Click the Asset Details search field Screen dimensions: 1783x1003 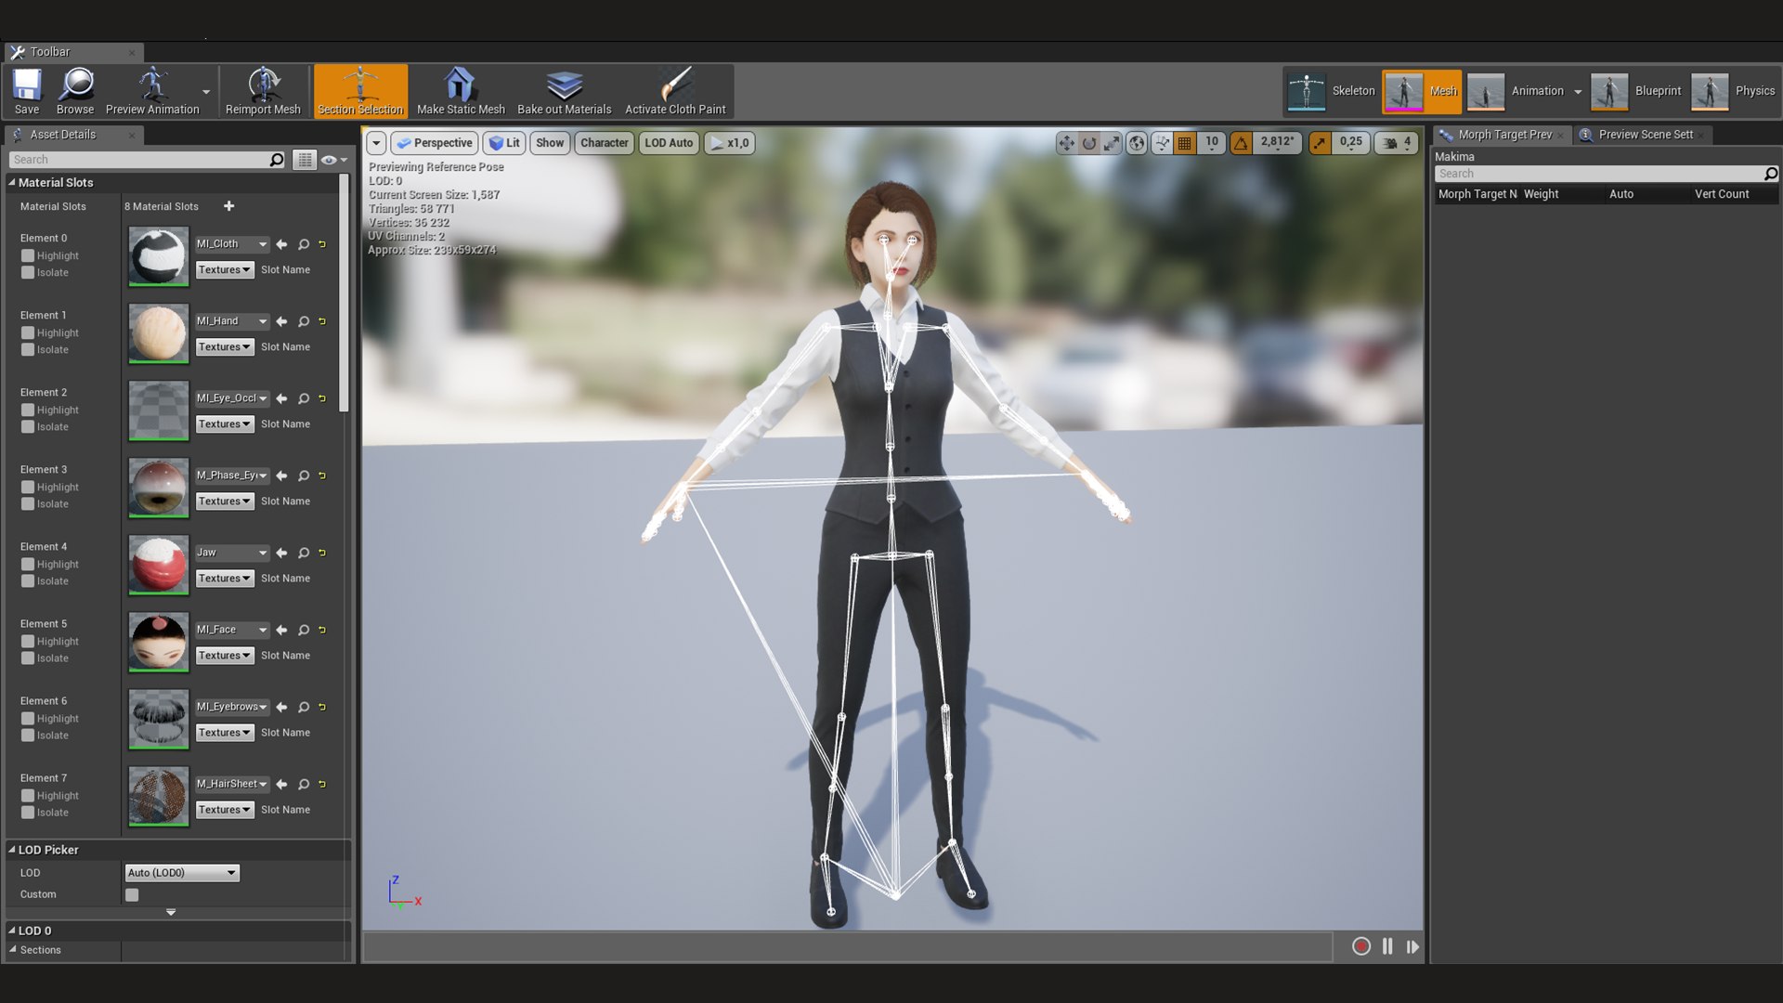tap(147, 160)
